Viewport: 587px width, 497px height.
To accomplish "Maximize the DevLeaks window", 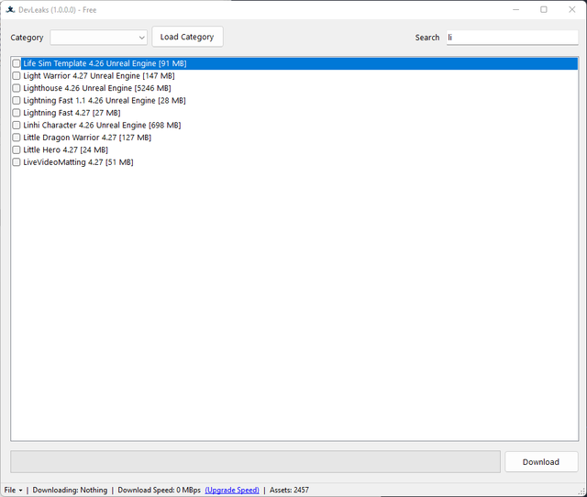I will coord(544,10).
